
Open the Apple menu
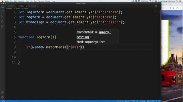3,1
